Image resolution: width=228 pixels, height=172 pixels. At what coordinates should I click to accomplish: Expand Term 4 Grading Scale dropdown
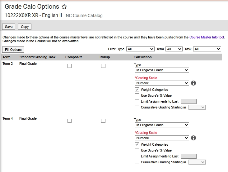[162, 138]
